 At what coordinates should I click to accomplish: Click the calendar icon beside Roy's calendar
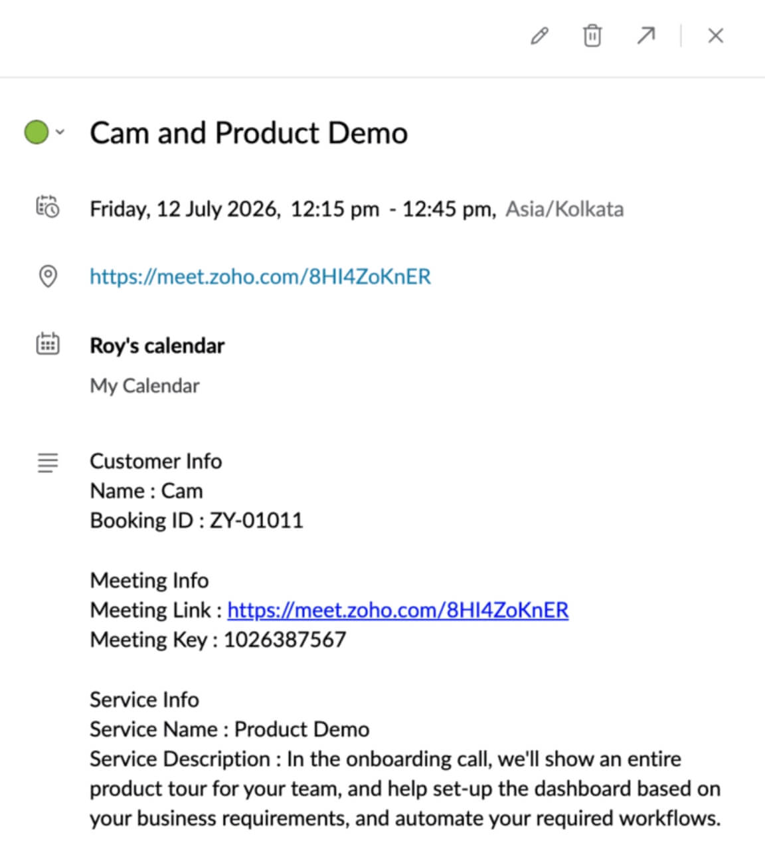pyautogui.click(x=48, y=344)
